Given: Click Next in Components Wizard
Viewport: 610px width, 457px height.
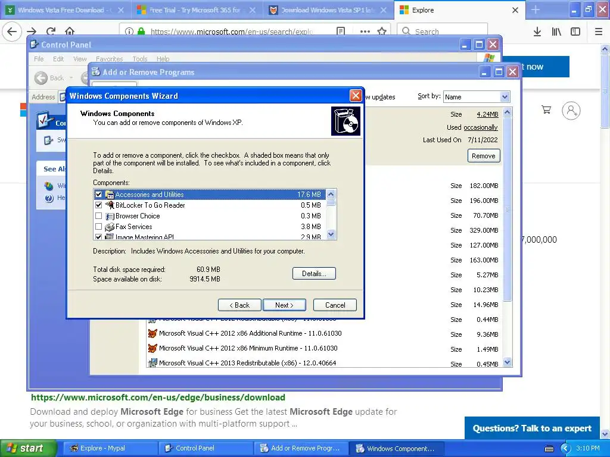Looking at the screenshot, I should pos(284,305).
